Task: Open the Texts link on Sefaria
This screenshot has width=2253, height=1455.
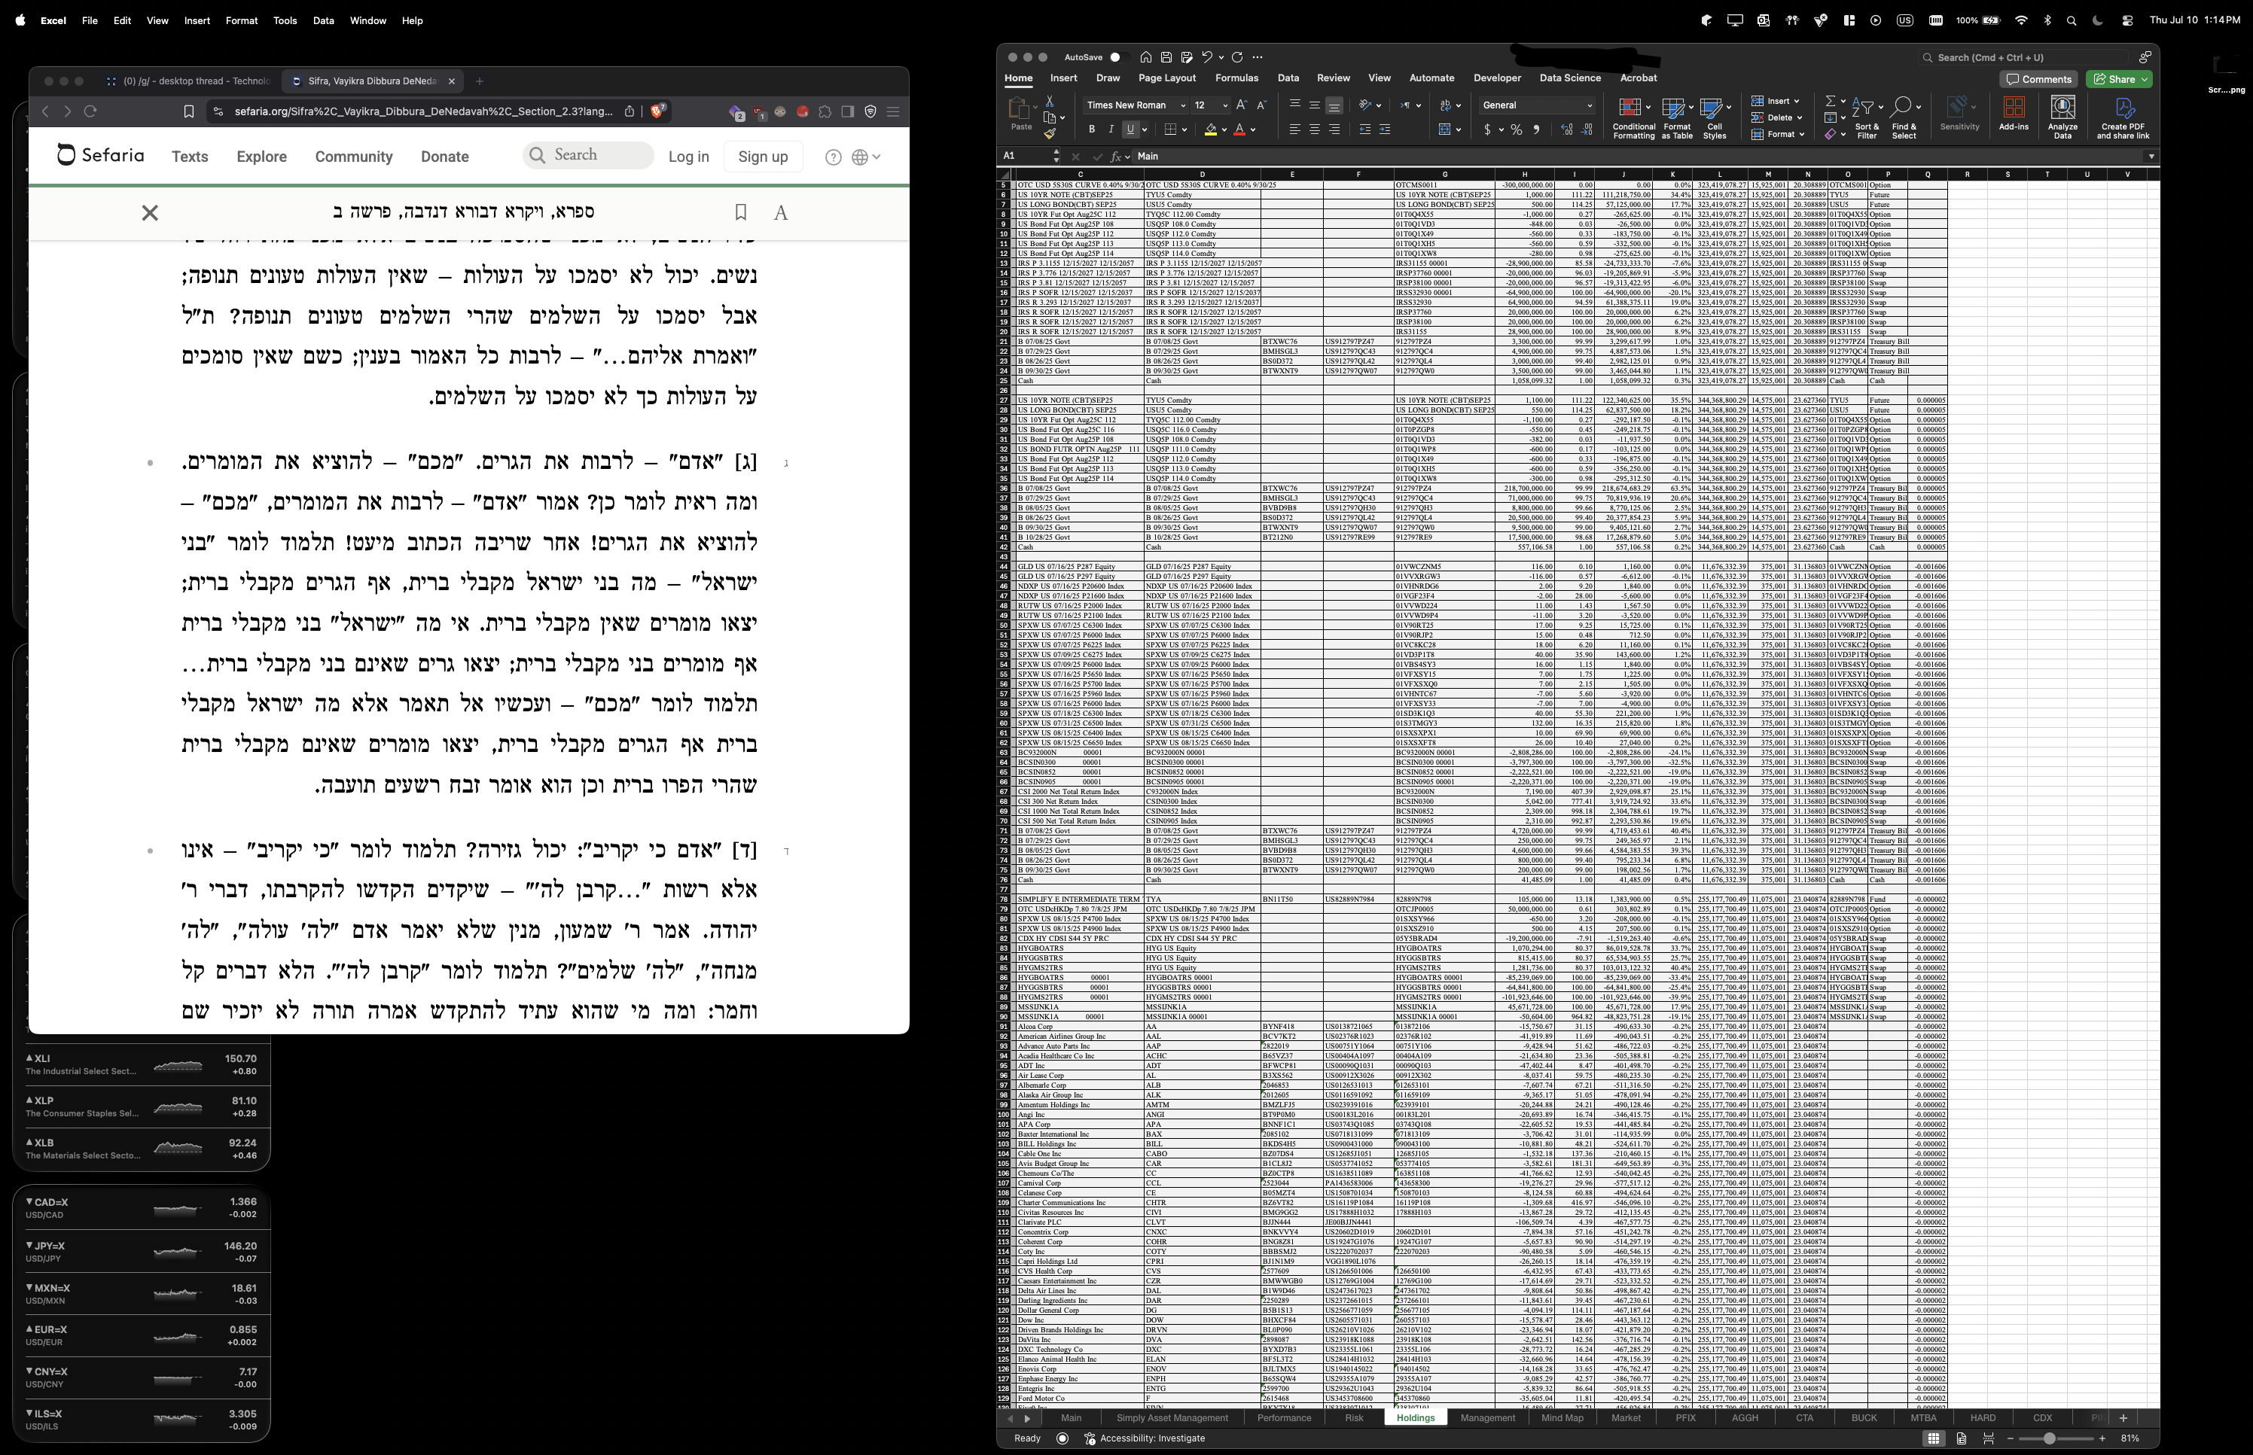Action: coord(189,157)
